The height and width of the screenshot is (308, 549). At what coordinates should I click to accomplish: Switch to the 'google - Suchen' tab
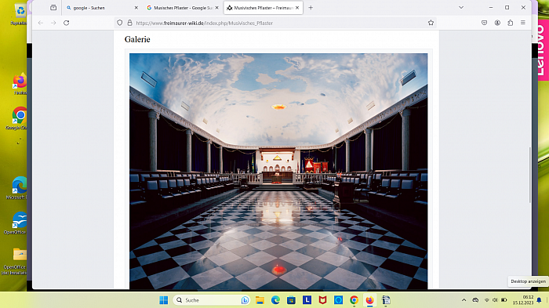(101, 8)
